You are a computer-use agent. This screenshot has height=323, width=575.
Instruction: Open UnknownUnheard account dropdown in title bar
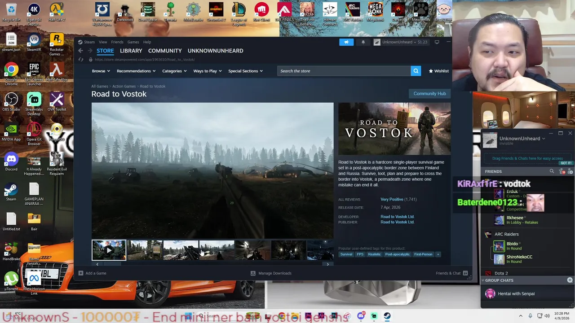click(x=400, y=42)
